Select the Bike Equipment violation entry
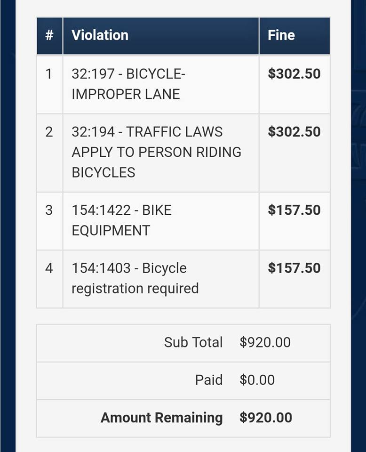Image resolution: width=366 pixels, height=452 pixels. click(x=121, y=220)
